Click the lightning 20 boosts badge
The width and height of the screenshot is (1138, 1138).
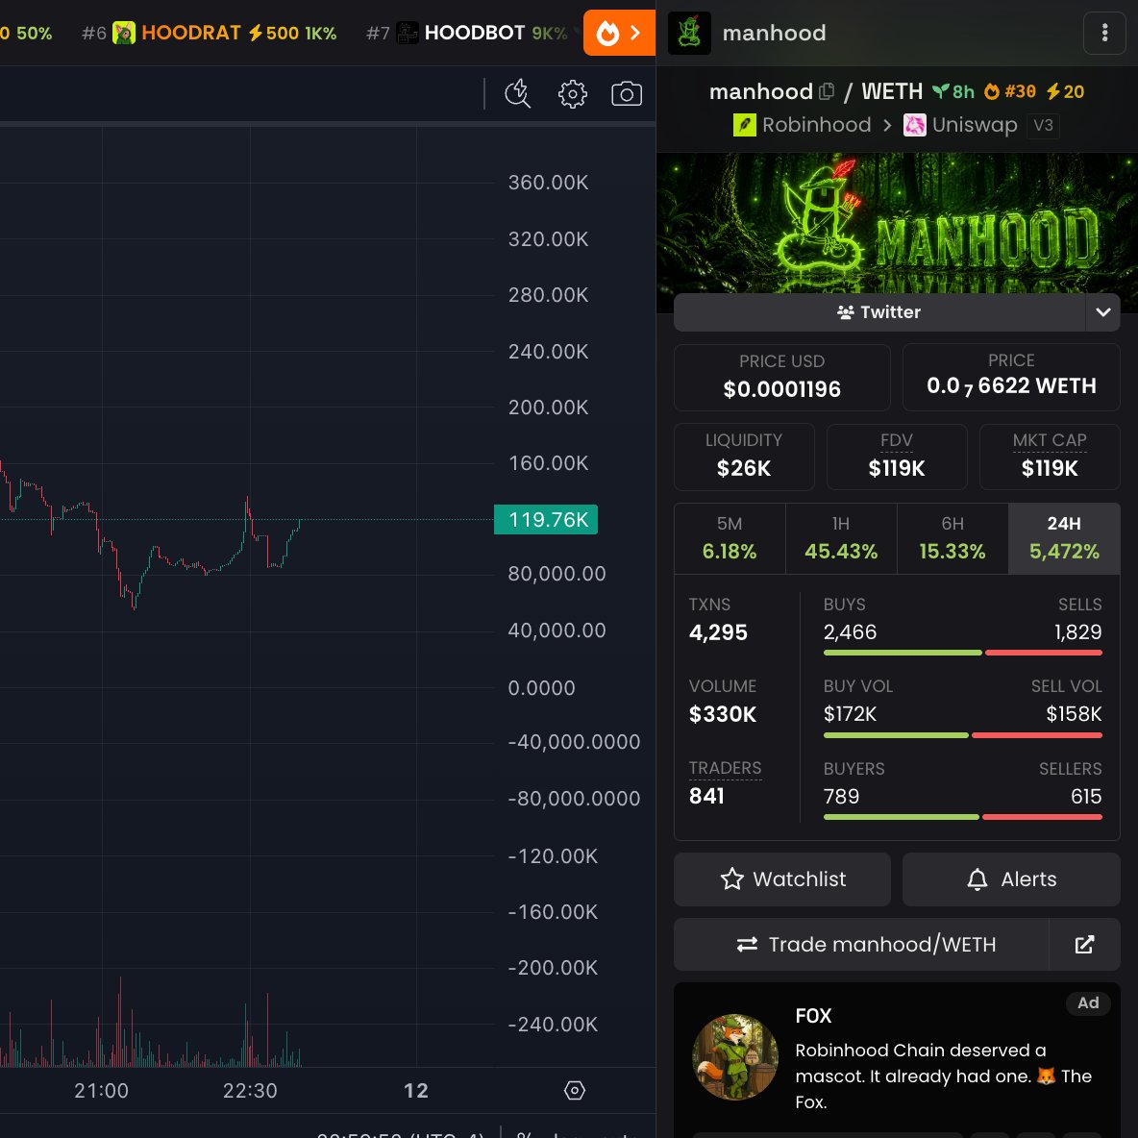[x=1065, y=91]
